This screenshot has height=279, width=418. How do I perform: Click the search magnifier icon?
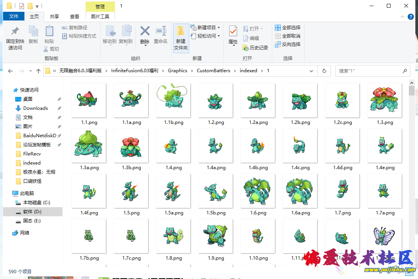click(x=405, y=71)
